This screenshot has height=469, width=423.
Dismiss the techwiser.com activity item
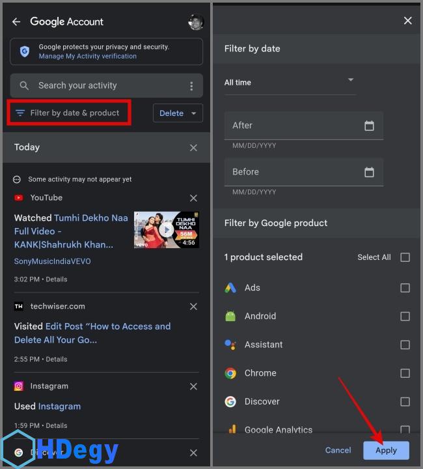click(193, 307)
